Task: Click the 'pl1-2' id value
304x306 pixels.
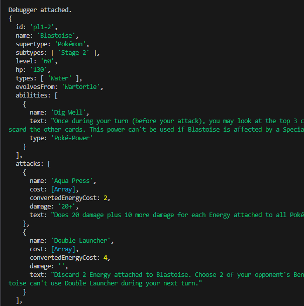Action: [x=42, y=27]
